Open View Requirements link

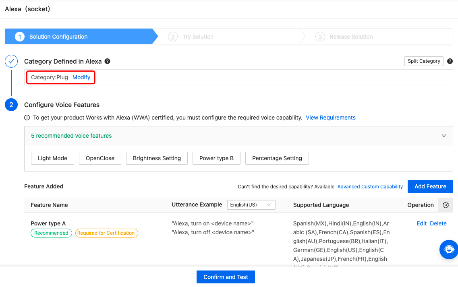(331, 118)
